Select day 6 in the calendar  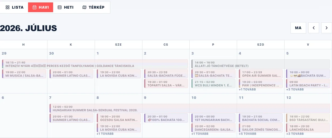tap(3, 97)
